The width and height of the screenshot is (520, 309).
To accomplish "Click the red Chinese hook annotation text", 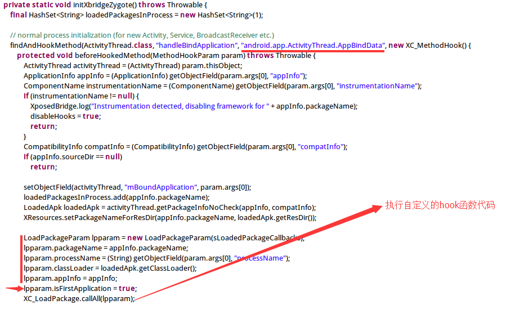I will [440, 205].
